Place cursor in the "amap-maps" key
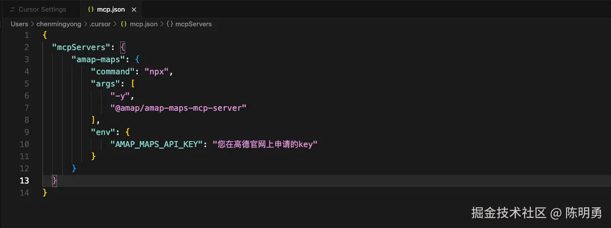The height and width of the screenshot is (228, 611). [98, 60]
